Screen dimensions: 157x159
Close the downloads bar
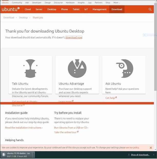tap(154, 155)
